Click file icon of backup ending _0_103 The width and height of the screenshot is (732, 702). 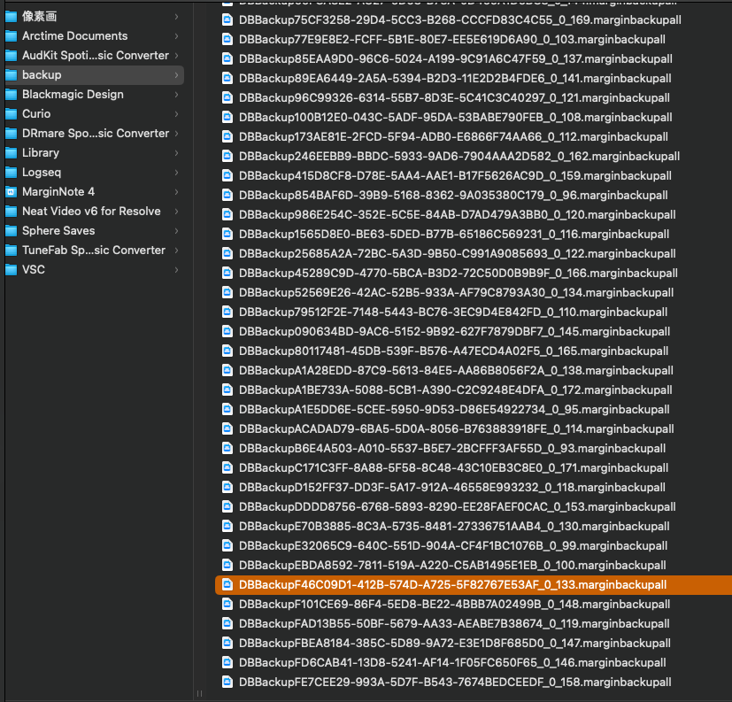click(x=227, y=40)
